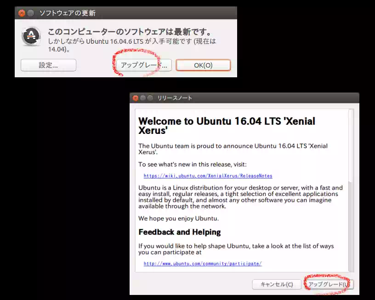Click the Software Updater app icon
This screenshot has width=375, height=300.
tap(31, 36)
